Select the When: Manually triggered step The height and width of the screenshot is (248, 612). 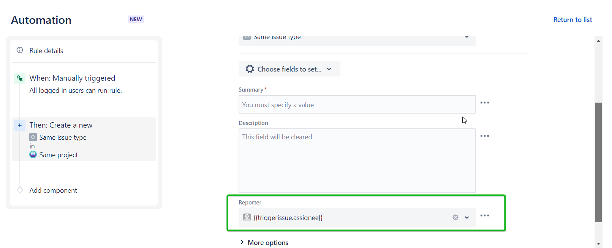[72, 78]
